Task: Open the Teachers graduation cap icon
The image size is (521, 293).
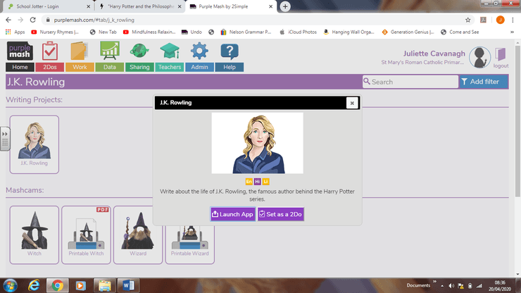Action: point(170,51)
